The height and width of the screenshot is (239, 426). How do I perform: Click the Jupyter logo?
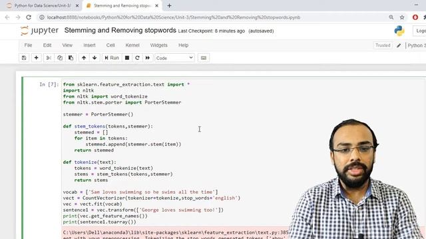pyautogui.click(x=39, y=31)
